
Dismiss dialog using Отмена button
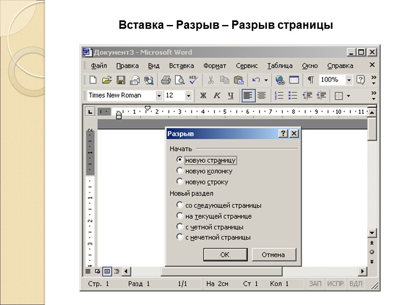274,255
